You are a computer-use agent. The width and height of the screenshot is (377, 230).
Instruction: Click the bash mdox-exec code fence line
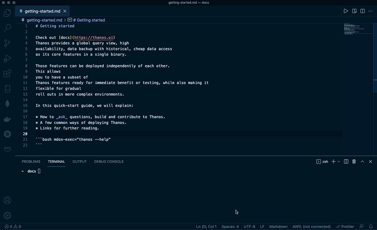pyautogui.click(x=73, y=140)
